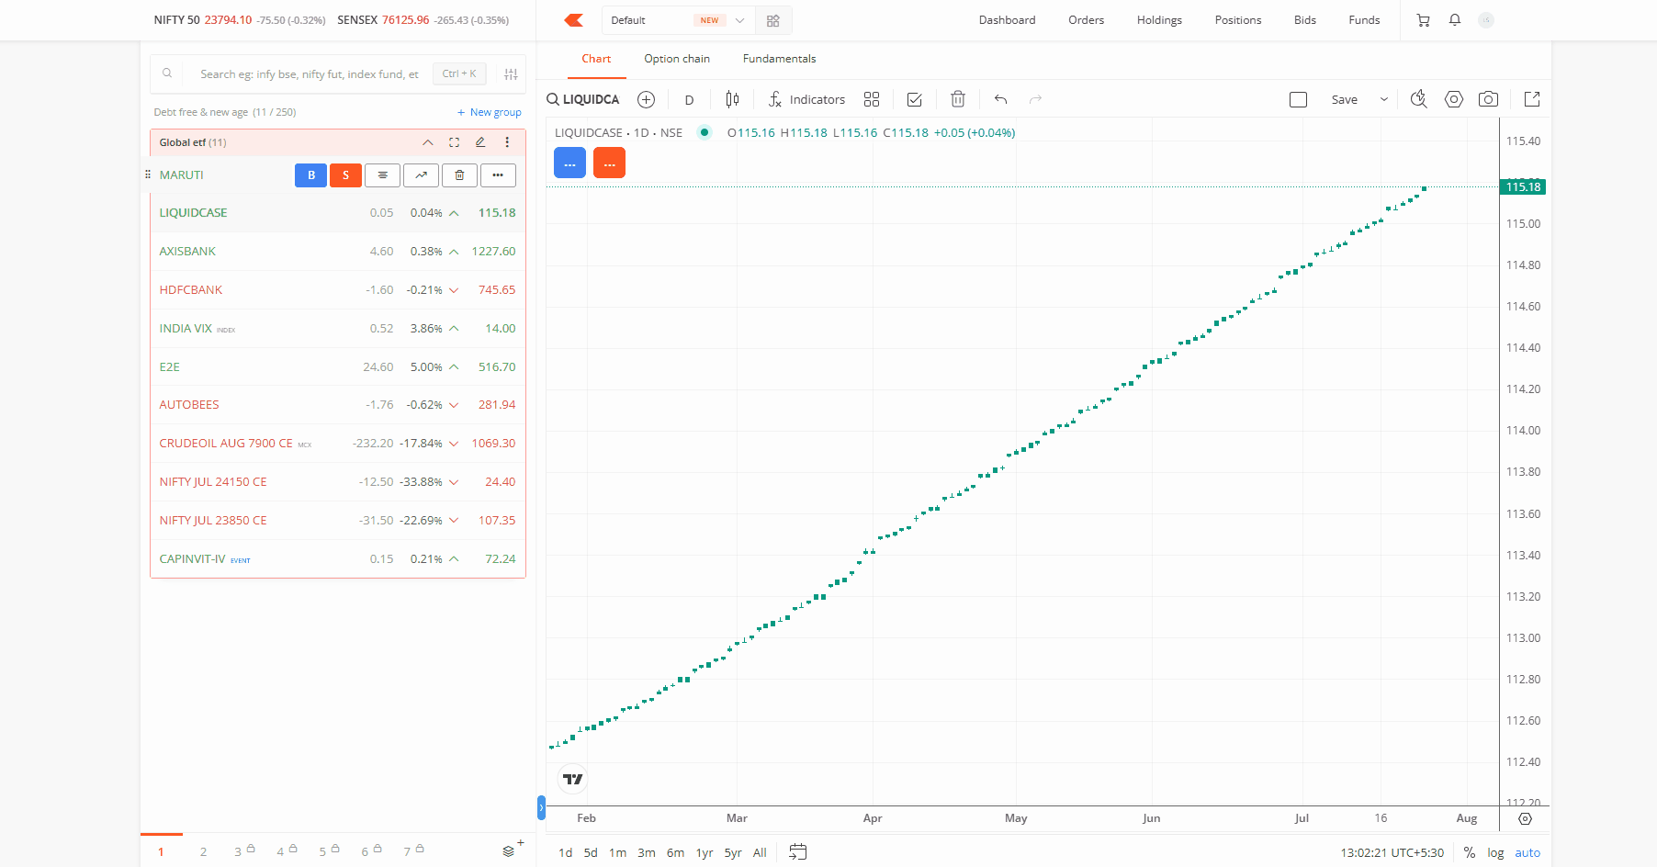Toggle the fullscreen rectangle in chart toolbar

coord(1298,99)
